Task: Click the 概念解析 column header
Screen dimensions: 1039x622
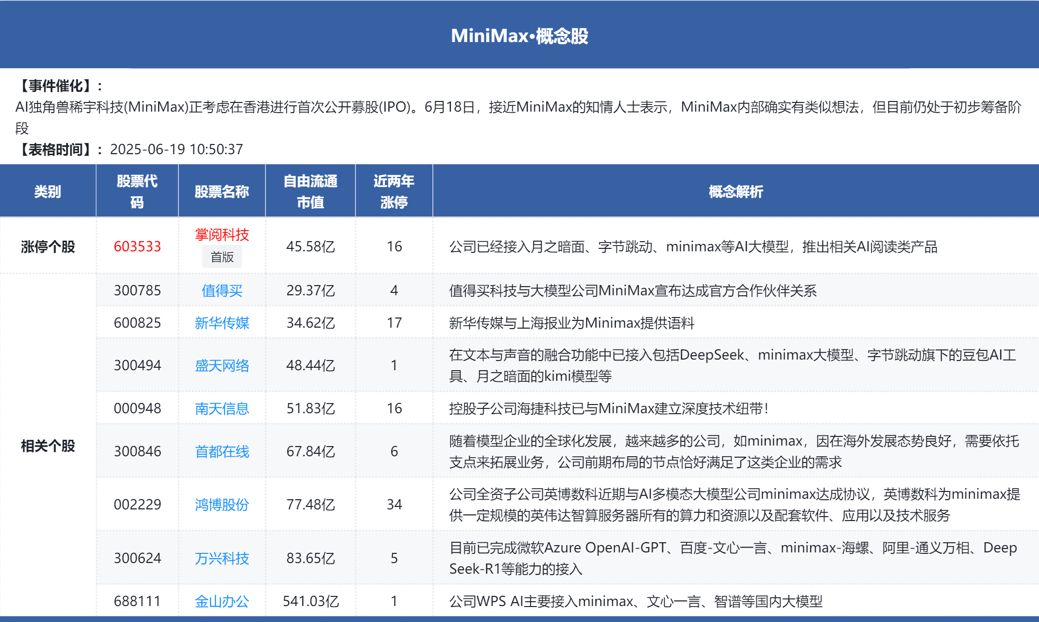Action: pyautogui.click(x=736, y=191)
